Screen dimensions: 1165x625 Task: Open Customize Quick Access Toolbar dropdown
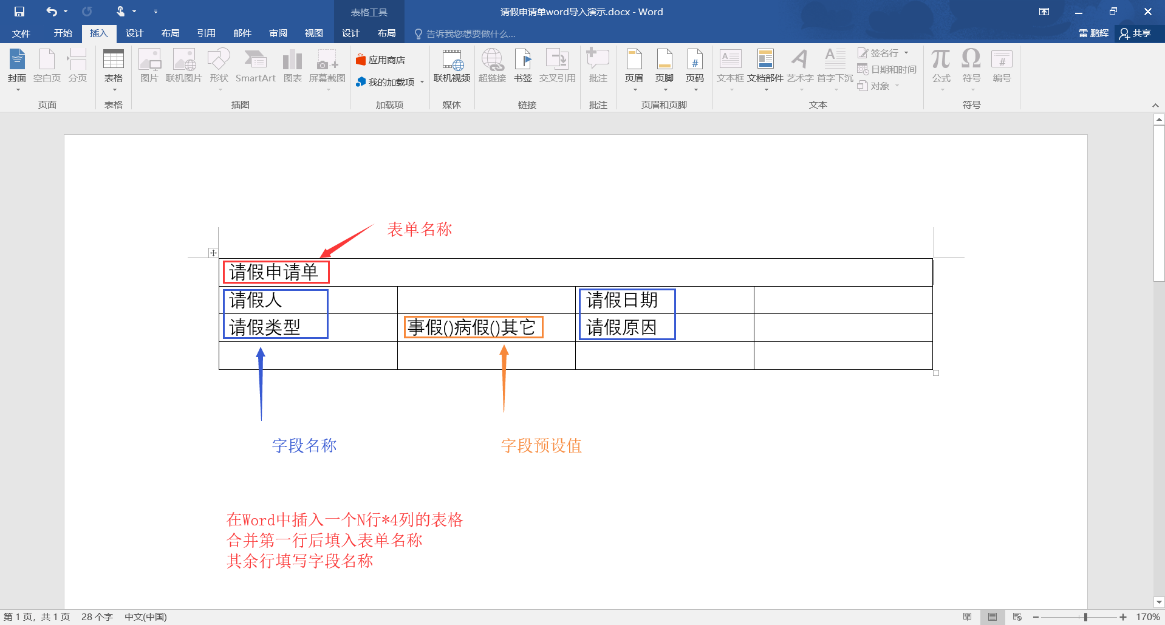click(x=156, y=12)
